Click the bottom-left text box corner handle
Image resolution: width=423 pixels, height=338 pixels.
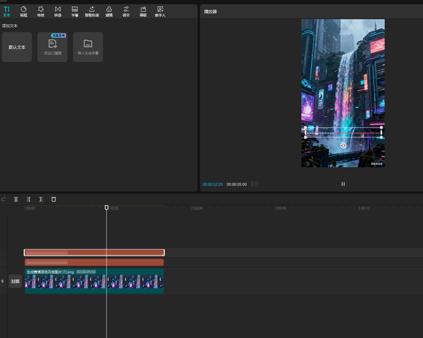pyautogui.click(x=306, y=137)
